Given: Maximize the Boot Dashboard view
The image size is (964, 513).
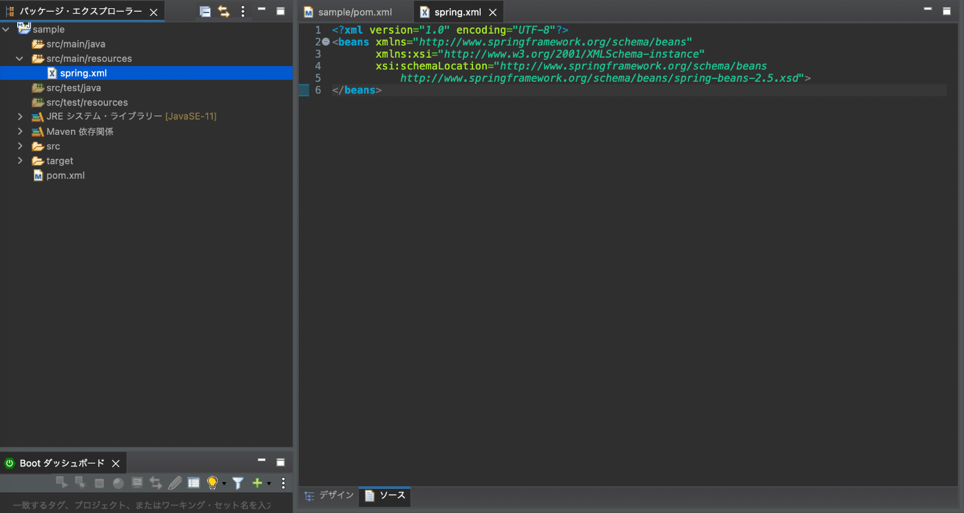Looking at the screenshot, I should click(x=280, y=461).
